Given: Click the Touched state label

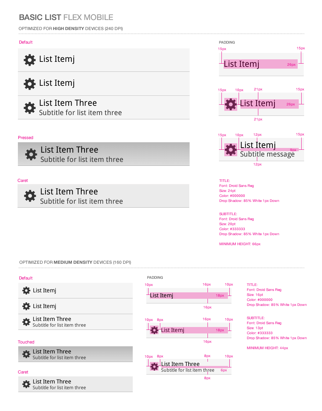Looking at the screenshot, I should (26, 342).
